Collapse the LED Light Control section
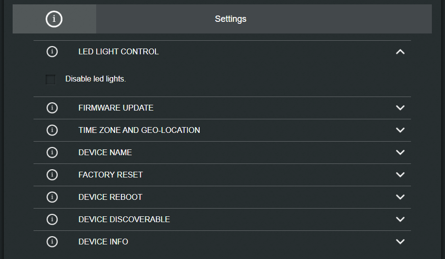 pyautogui.click(x=400, y=51)
